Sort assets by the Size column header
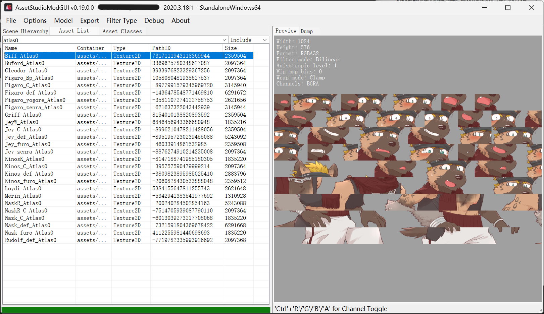 pyautogui.click(x=238, y=48)
